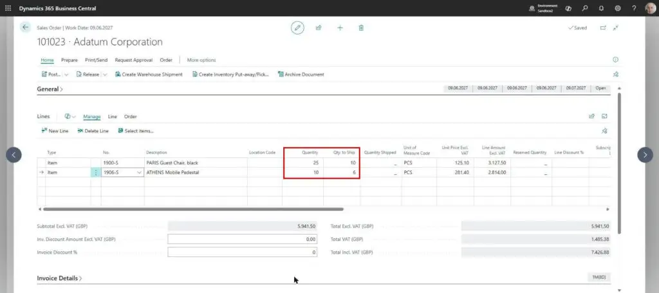Open the help question mark
659x293 pixels.
point(634,8)
